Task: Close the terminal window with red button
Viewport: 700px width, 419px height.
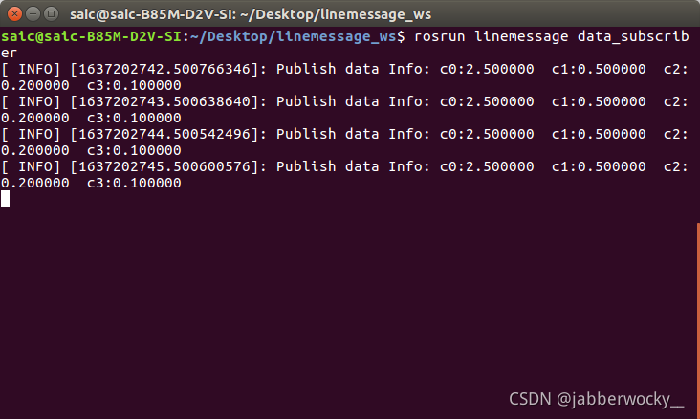Action: pos(14,13)
